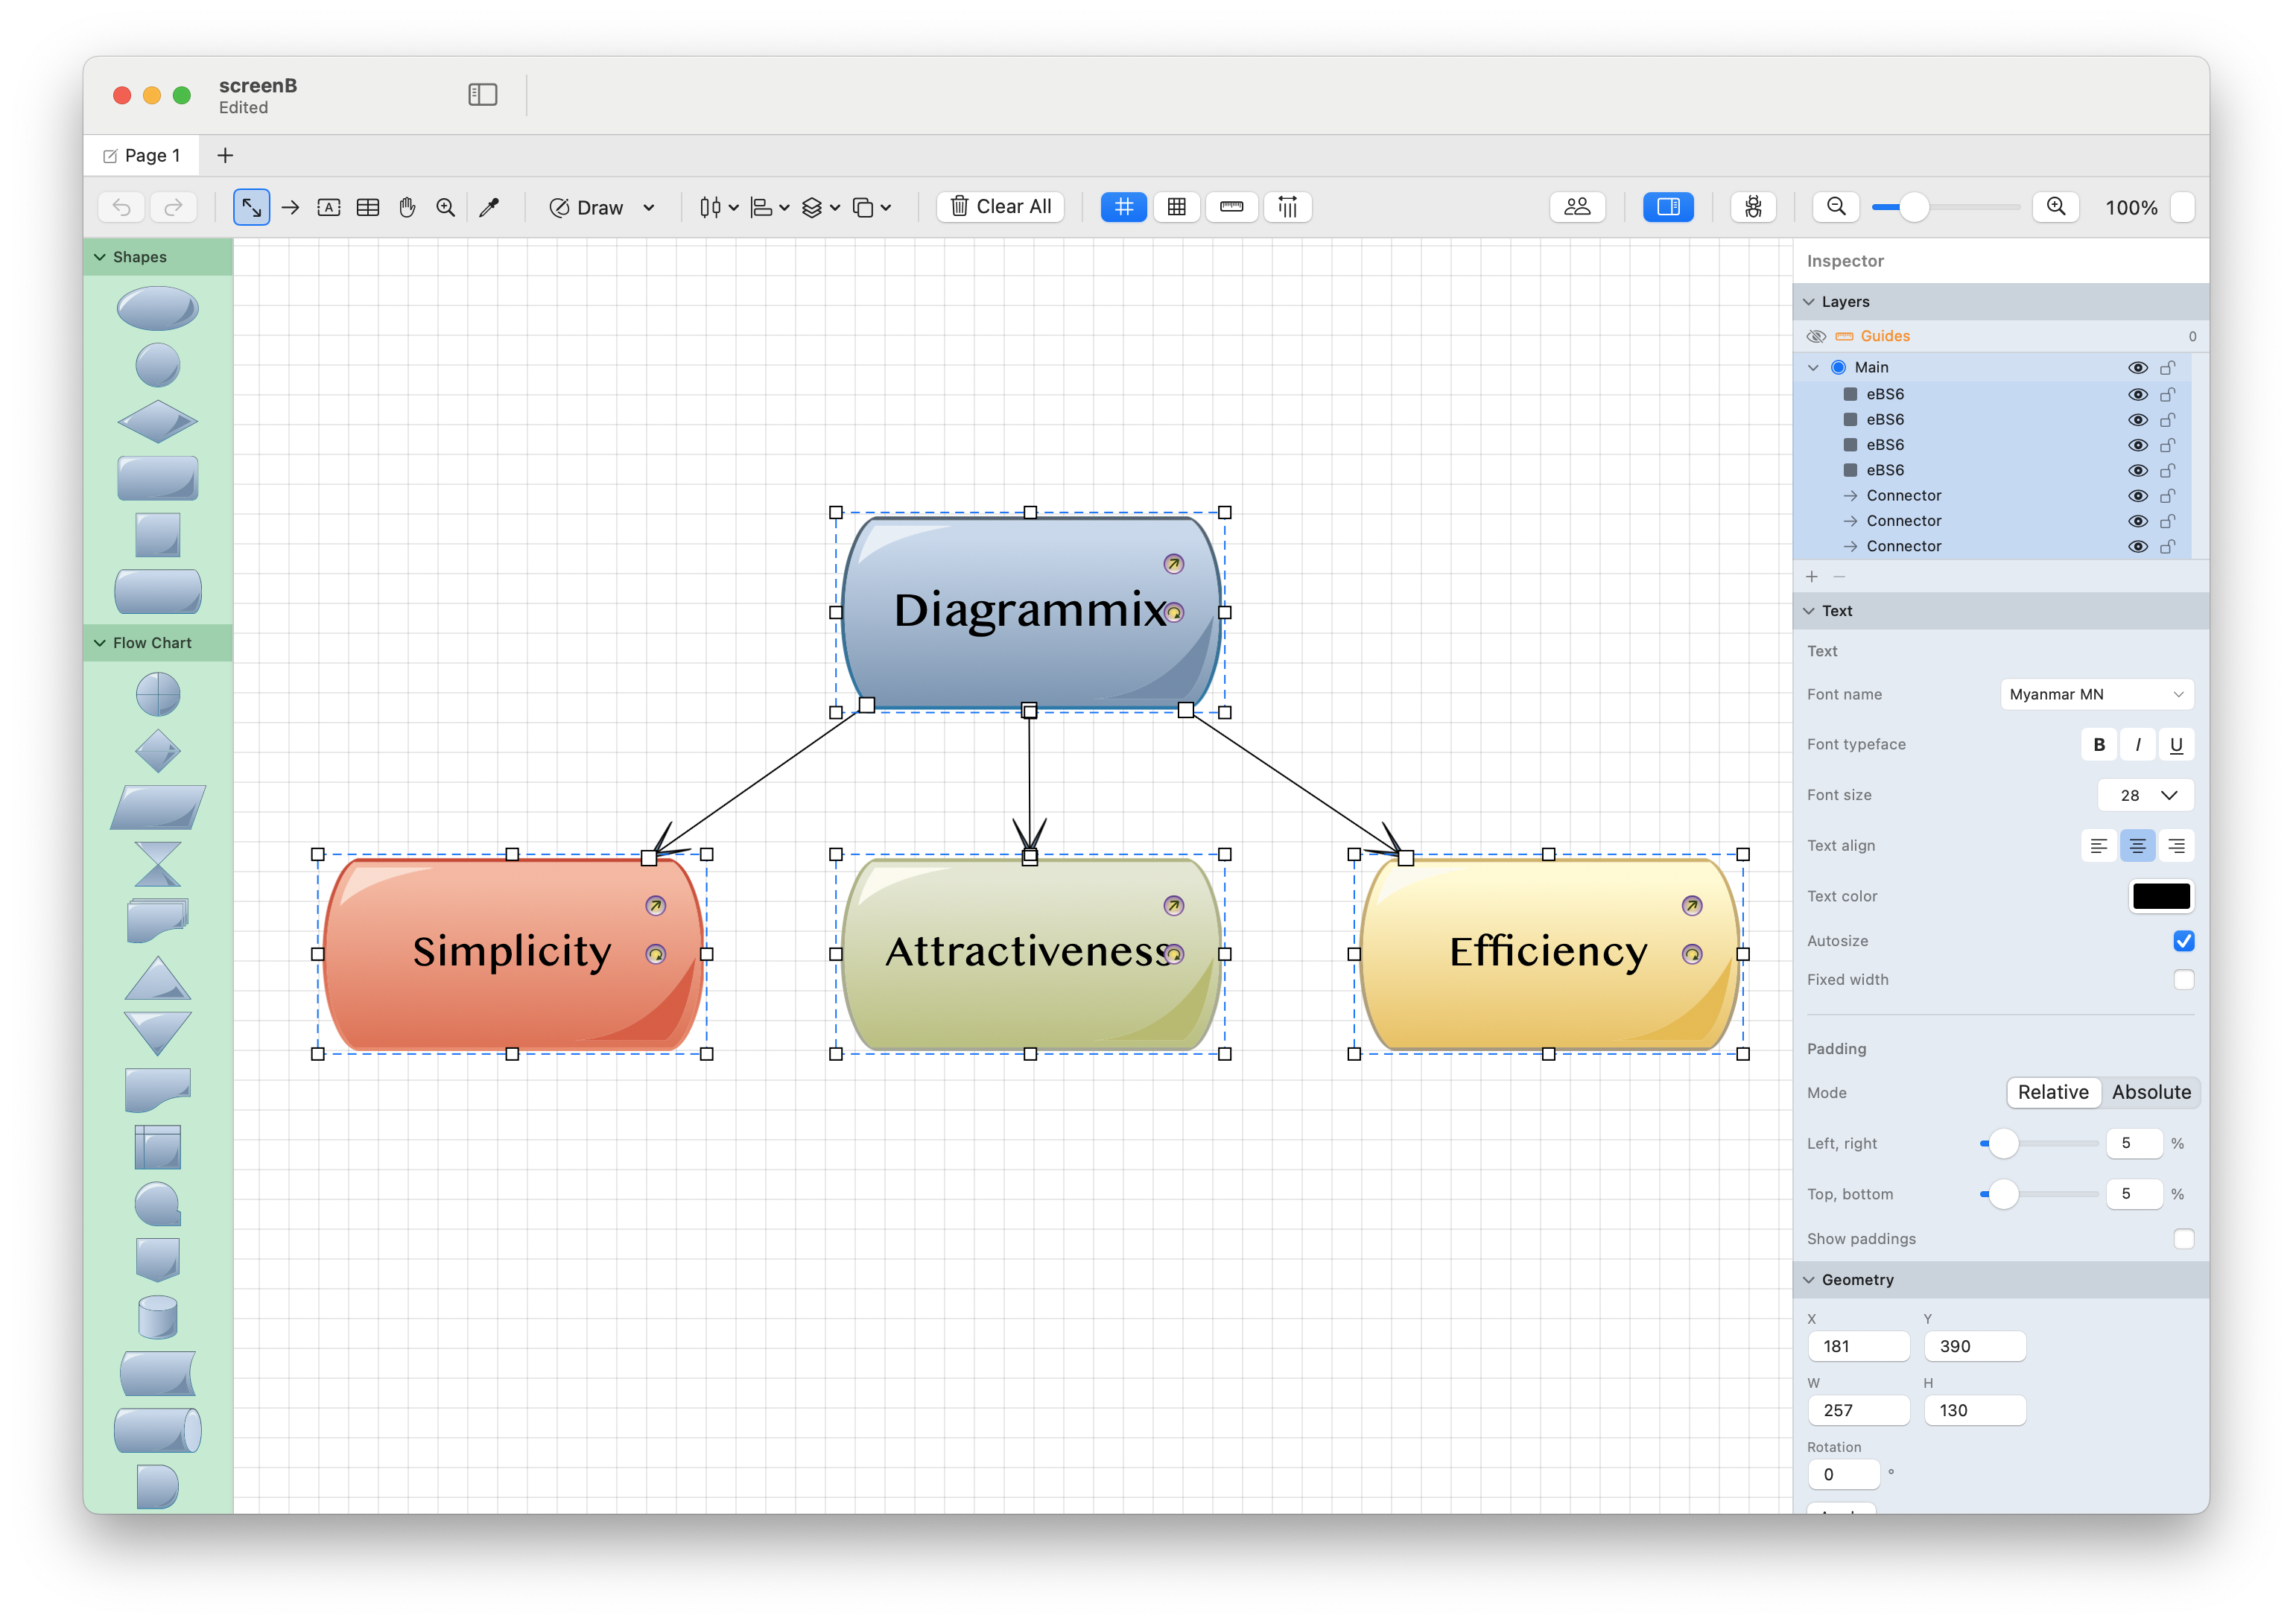Image resolution: width=2293 pixels, height=1624 pixels.
Task: Select the eyedropper color picker tool
Action: point(491,207)
